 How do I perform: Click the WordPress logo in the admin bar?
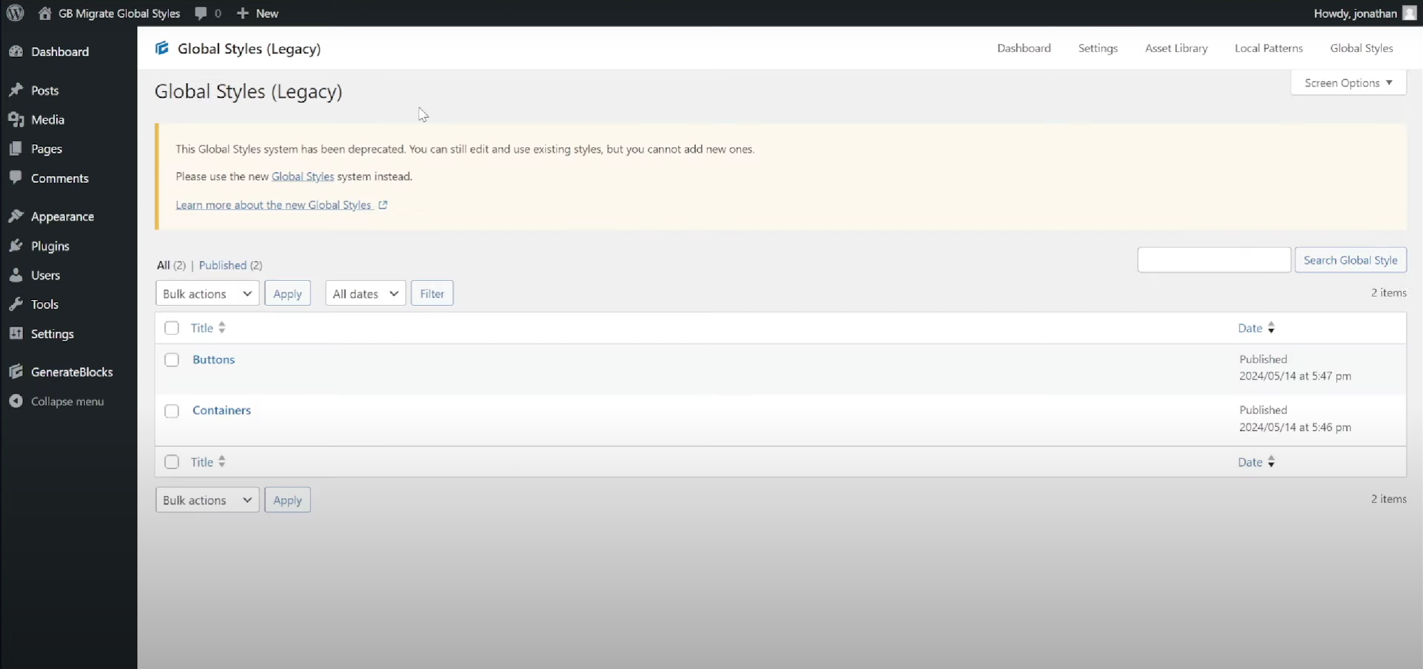pyautogui.click(x=14, y=12)
